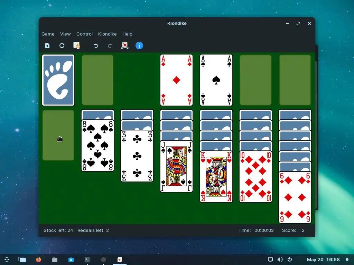Viewport: 354px width, 265px height.
Task: Minimize the Klondike window
Action: point(287,23)
